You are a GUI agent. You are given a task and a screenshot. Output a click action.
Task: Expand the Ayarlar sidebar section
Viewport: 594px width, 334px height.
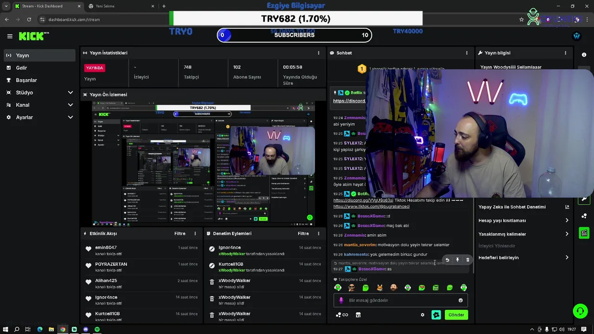(39, 117)
